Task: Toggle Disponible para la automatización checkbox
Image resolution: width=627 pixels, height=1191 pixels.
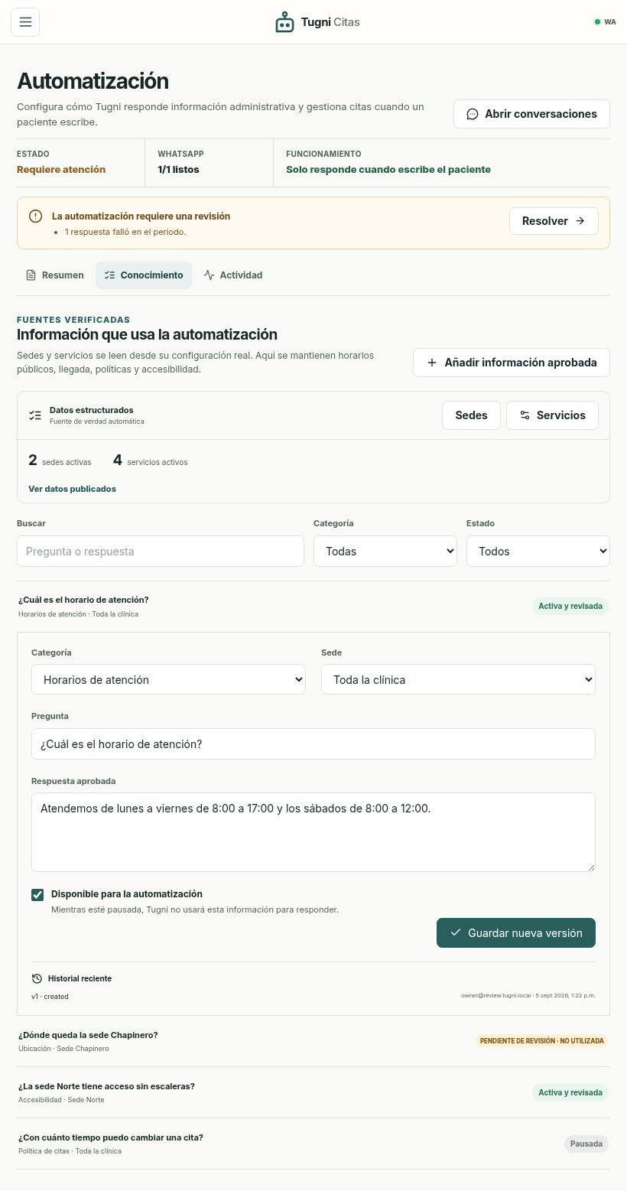Action: [37, 894]
